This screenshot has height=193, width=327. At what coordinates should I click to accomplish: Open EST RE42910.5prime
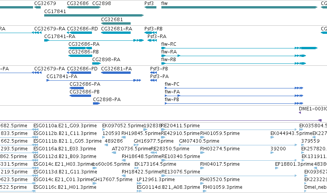[180, 133]
